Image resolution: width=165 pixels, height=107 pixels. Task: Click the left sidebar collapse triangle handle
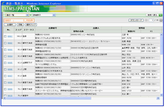click(x=2, y=48)
